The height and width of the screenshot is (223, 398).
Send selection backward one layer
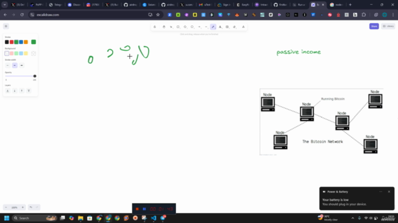[x=15, y=91]
